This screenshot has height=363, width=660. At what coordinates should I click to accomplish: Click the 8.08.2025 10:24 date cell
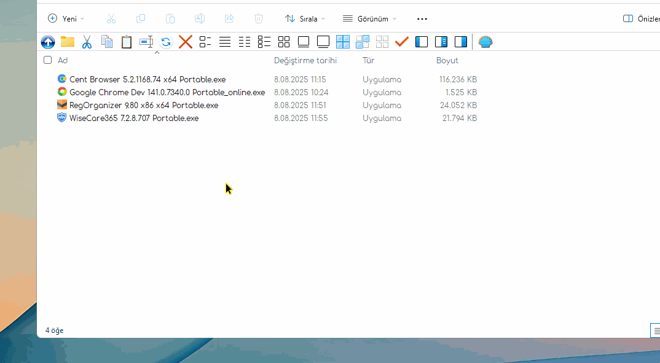[x=301, y=92]
